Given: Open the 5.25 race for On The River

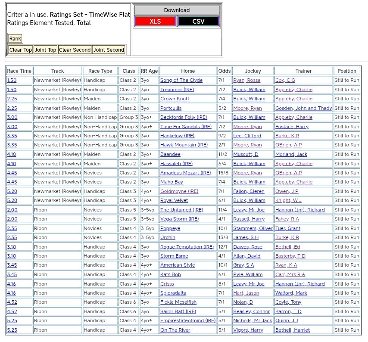Looking at the screenshot, I should 12,330.
